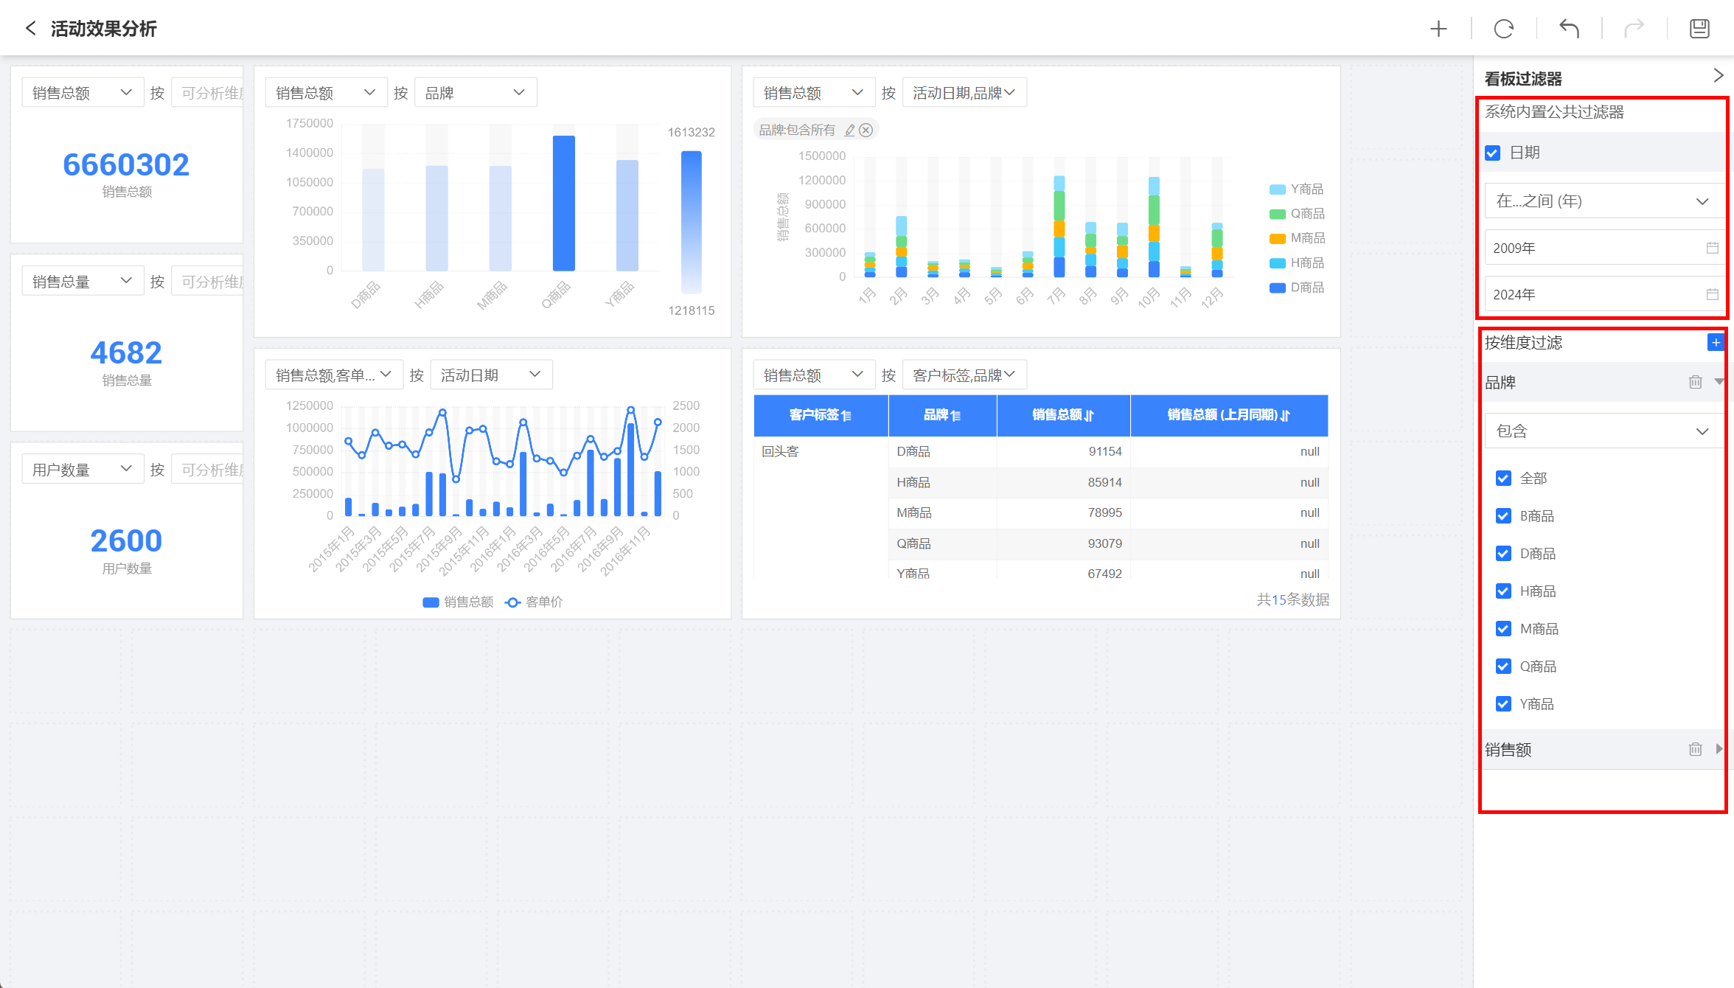Toggle Q商品 legend color in stacked chart
The width and height of the screenshot is (1734, 988).
(1278, 214)
